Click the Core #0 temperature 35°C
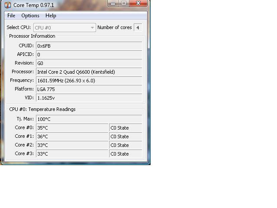277x208 pixels. pyautogui.click(x=72, y=128)
